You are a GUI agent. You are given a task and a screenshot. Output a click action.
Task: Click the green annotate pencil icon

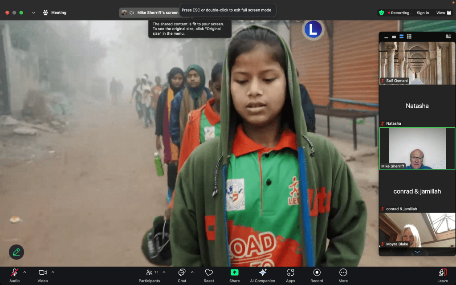pyautogui.click(x=16, y=252)
